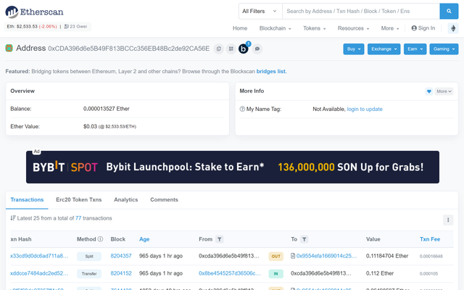Click the Sign In link

(423, 28)
